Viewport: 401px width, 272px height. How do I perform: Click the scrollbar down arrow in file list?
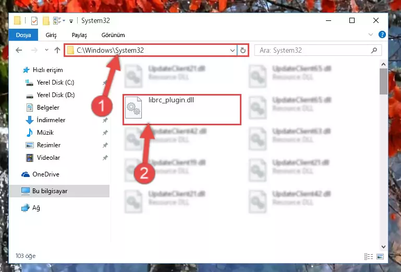(383, 247)
